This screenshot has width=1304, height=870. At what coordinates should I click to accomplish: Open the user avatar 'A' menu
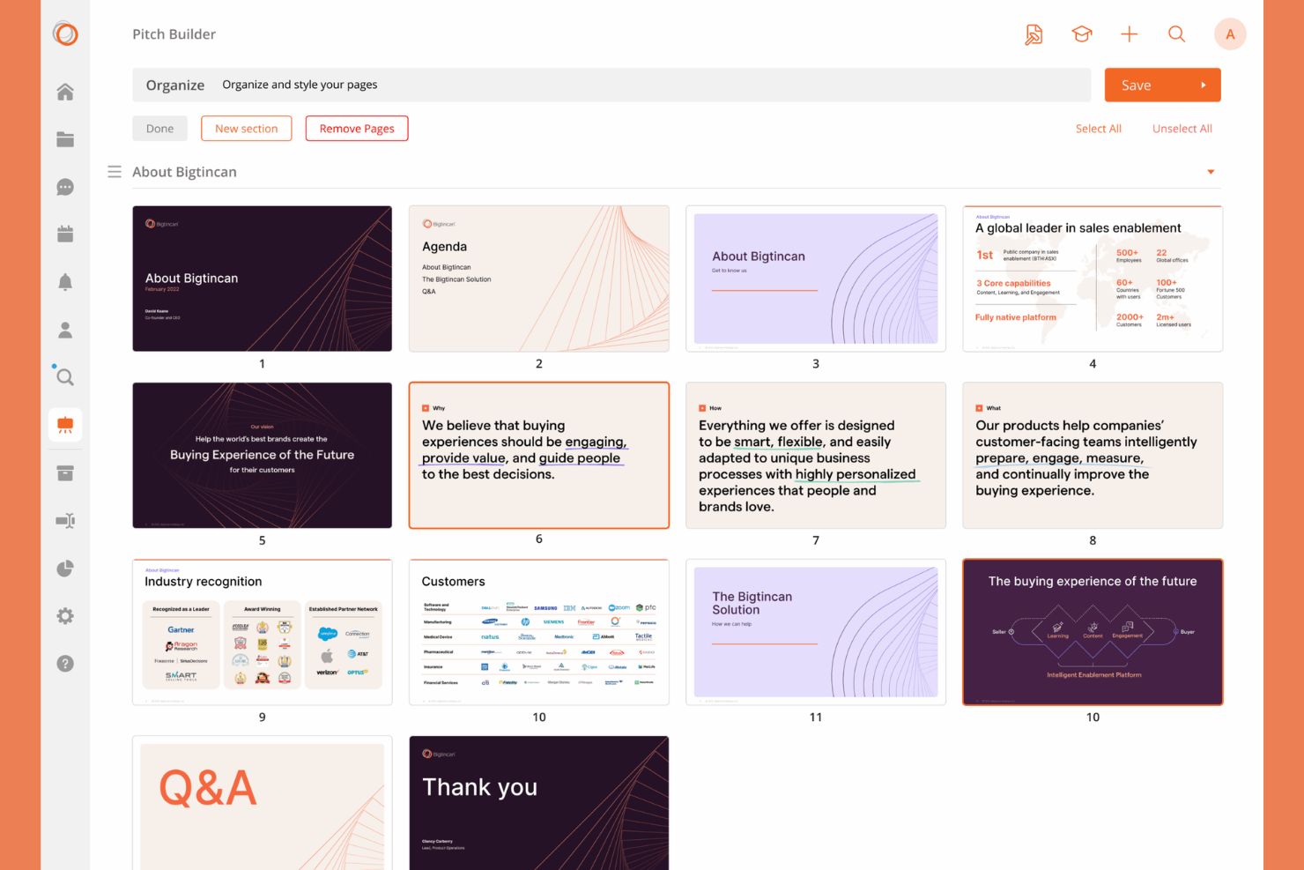pyautogui.click(x=1230, y=34)
